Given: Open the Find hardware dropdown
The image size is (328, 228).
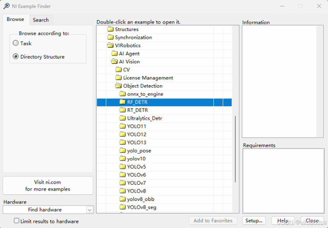Looking at the screenshot, I should (90, 209).
